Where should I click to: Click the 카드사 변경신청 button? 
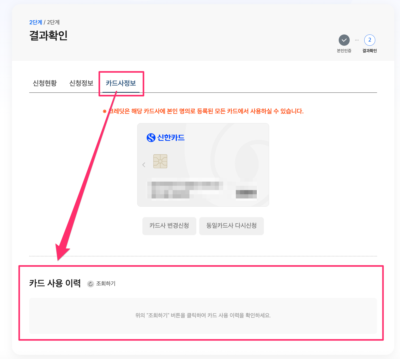click(x=169, y=226)
